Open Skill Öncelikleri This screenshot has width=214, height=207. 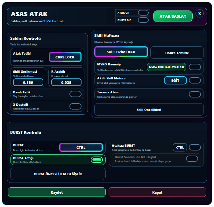tap(149, 110)
